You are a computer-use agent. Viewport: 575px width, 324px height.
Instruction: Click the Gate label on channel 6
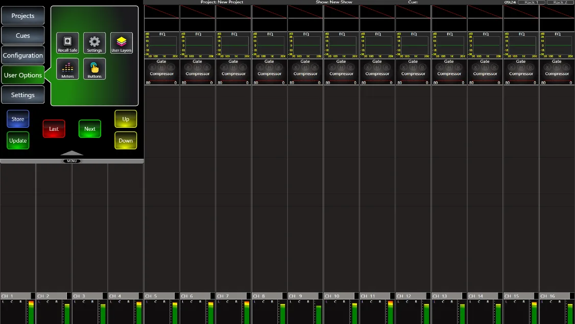click(197, 62)
